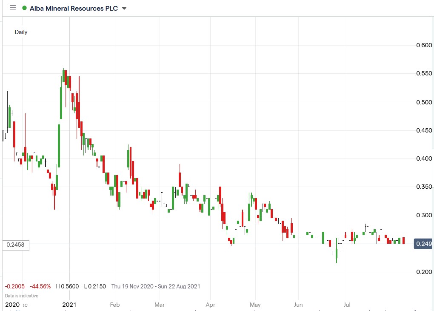Viewport: 434px width, 311px height.
Task: Click the current price tag 0.249
Action: point(423,244)
